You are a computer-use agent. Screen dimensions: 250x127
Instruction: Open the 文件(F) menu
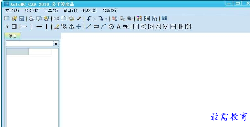(x=12, y=11)
